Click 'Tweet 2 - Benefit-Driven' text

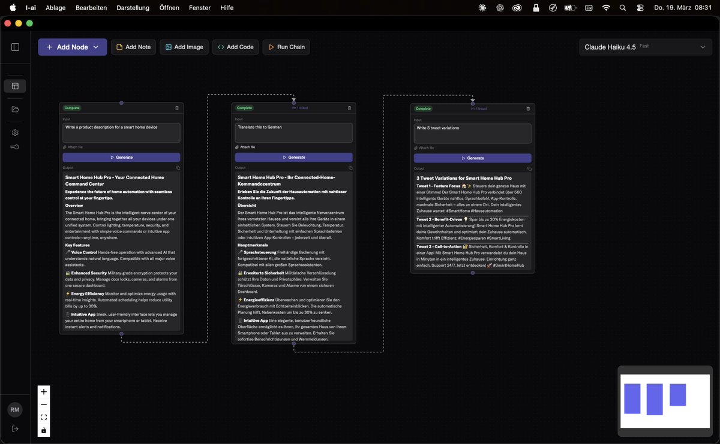click(439, 219)
